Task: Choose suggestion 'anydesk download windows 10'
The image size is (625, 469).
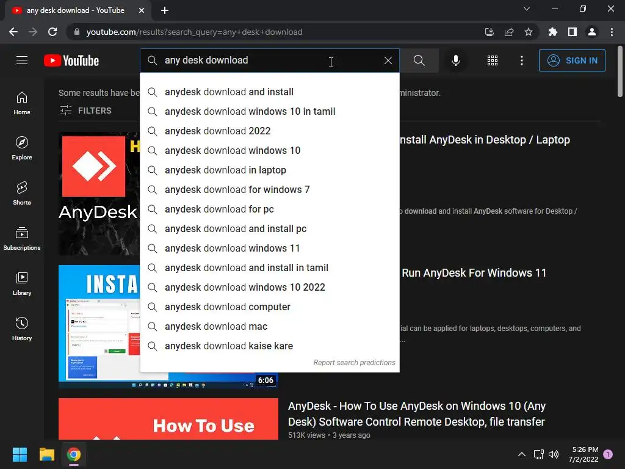Action: 269,150
